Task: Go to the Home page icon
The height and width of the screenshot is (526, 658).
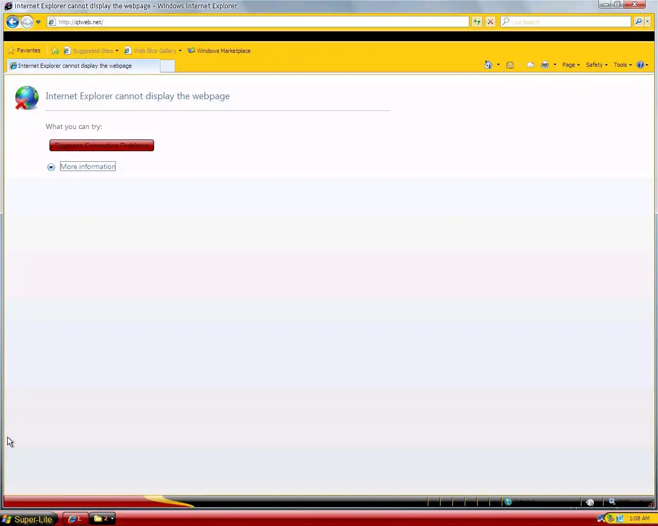Action: coord(488,65)
